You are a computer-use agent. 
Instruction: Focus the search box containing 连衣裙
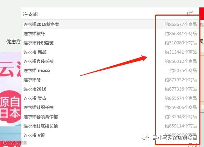click(x=104, y=14)
